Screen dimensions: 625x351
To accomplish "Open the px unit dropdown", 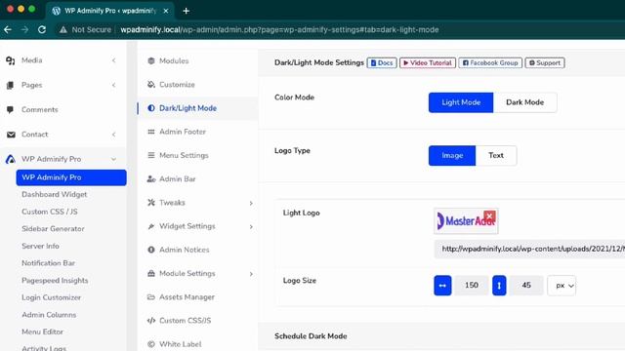I will coord(562,286).
